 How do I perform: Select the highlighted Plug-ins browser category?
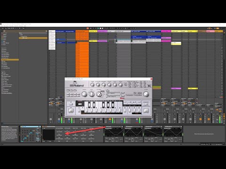pos(10,60)
